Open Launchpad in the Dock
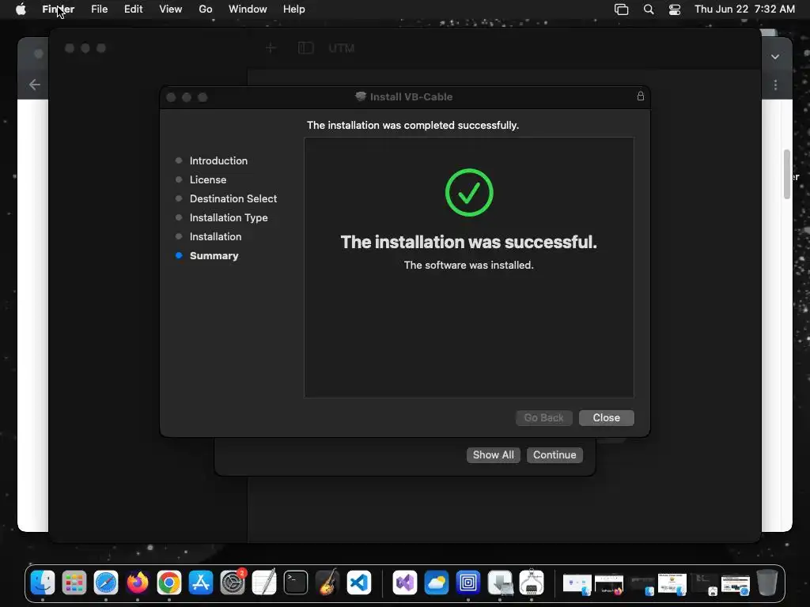Viewport: 810px width, 607px height. click(x=74, y=582)
